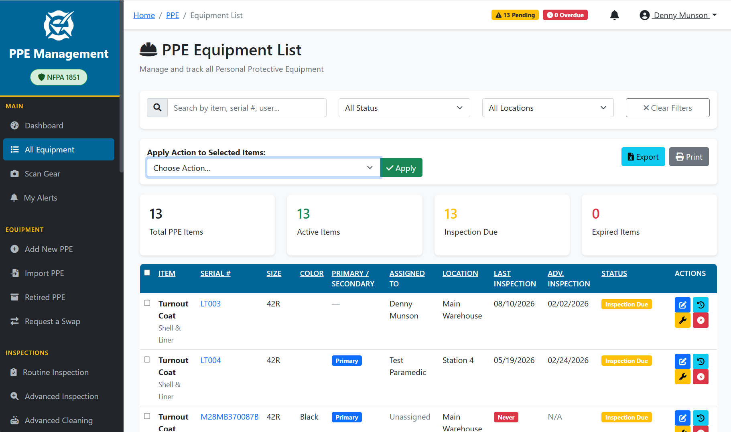View history for the LT003 row
This screenshot has width=731, height=432.
pyautogui.click(x=701, y=305)
